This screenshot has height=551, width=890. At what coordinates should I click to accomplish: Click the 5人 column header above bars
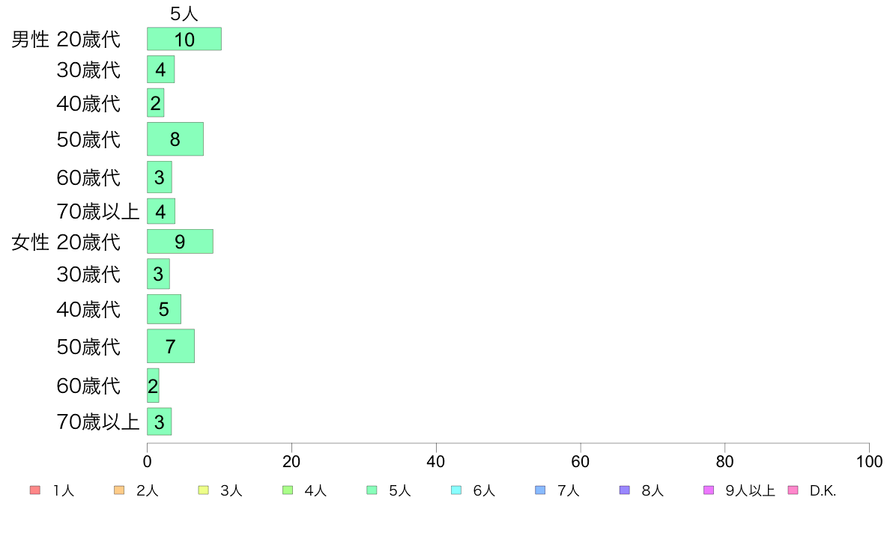pyautogui.click(x=184, y=13)
